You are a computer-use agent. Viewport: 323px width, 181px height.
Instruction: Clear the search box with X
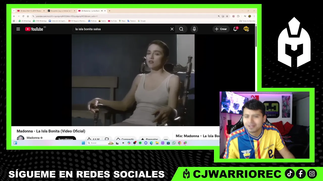tap(172, 29)
